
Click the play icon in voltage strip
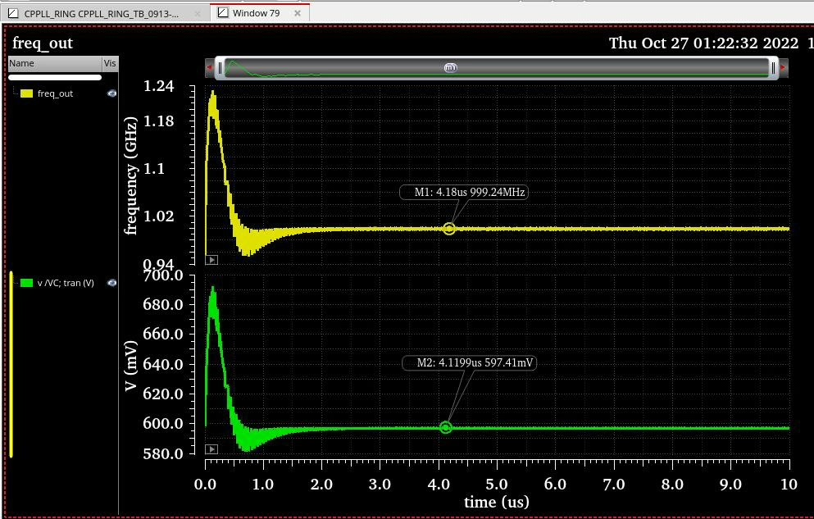[x=211, y=449]
